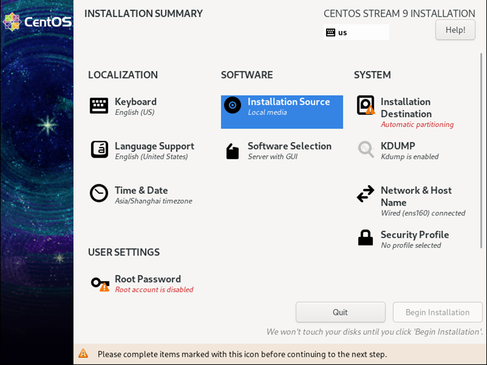Click the Keyboard layout icon
The width and height of the screenshot is (487, 365).
pos(99,106)
